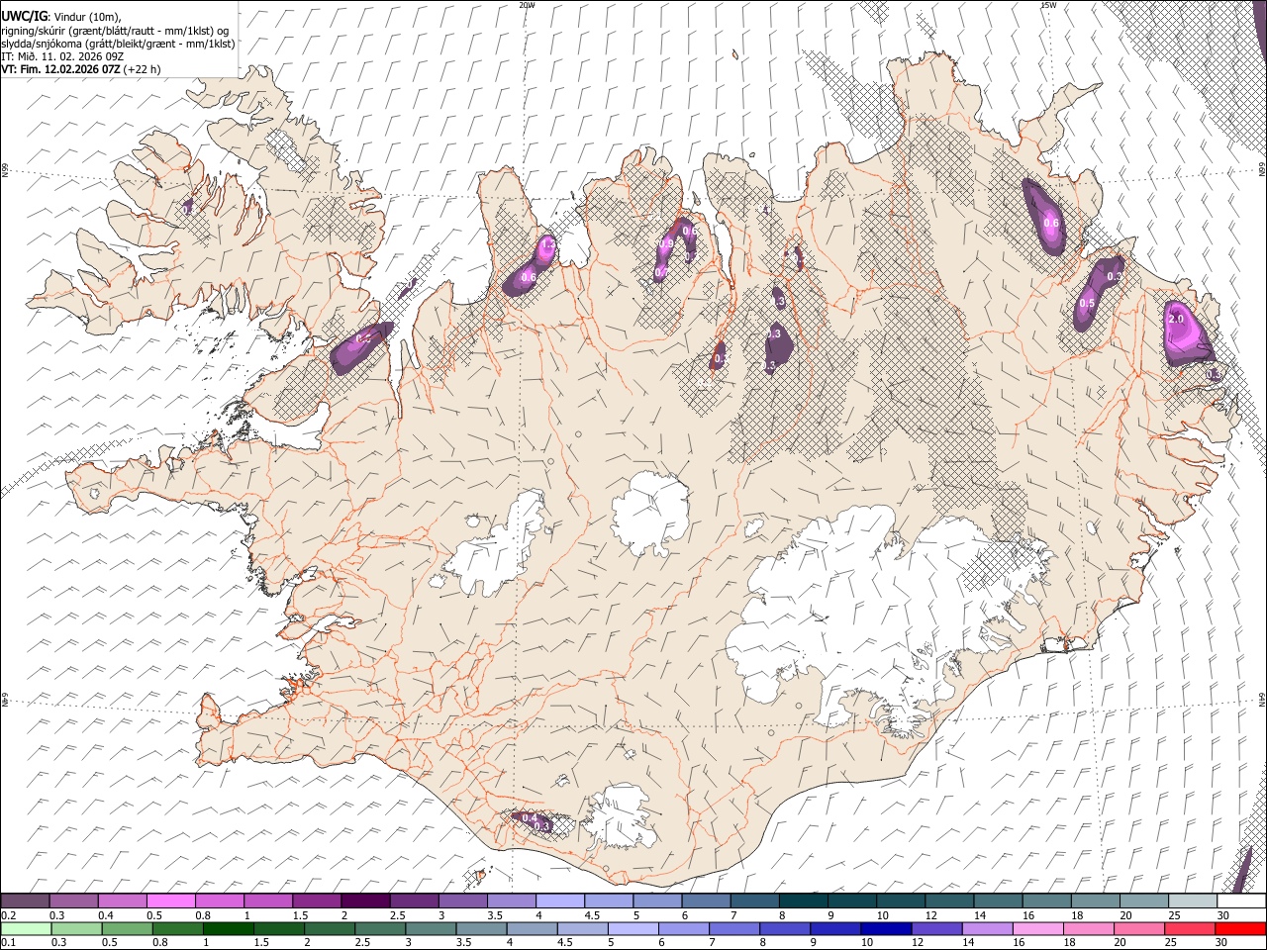Click the '4.5' tick label in upper legend

click(592, 915)
